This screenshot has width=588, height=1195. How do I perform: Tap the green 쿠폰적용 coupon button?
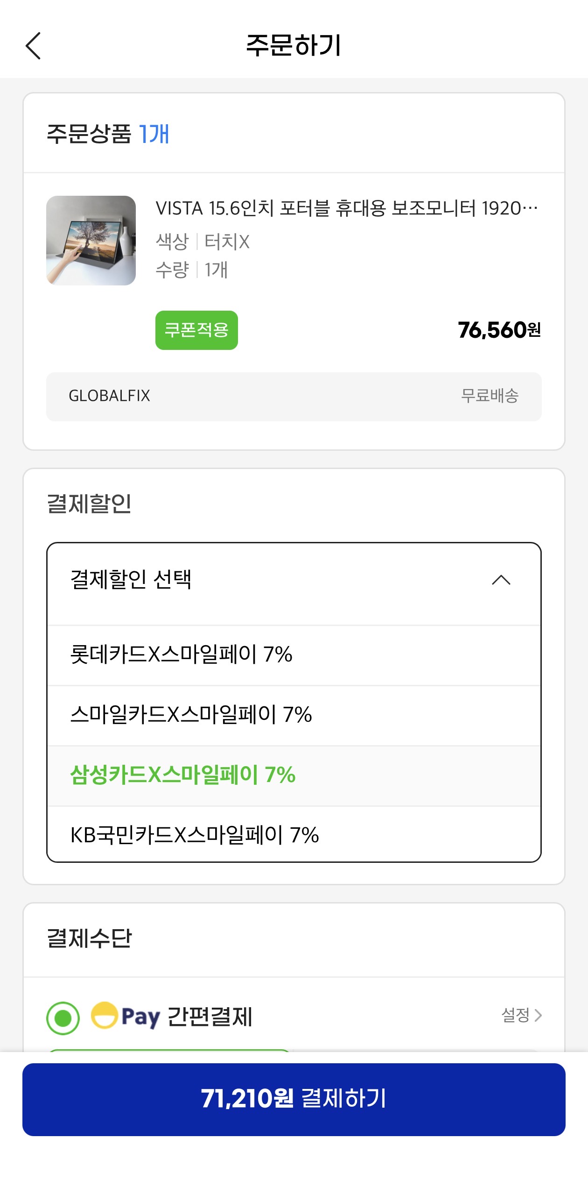click(x=197, y=331)
